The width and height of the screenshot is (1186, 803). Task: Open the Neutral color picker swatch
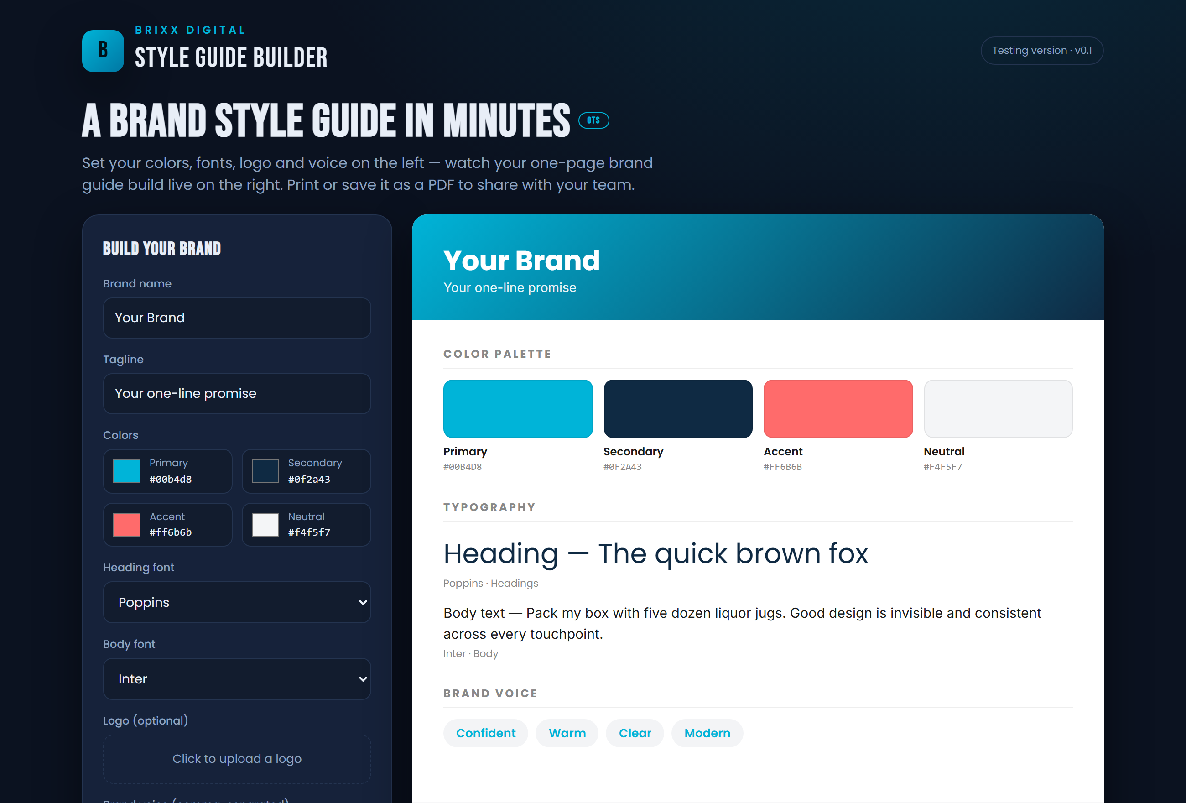[x=265, y=524]
